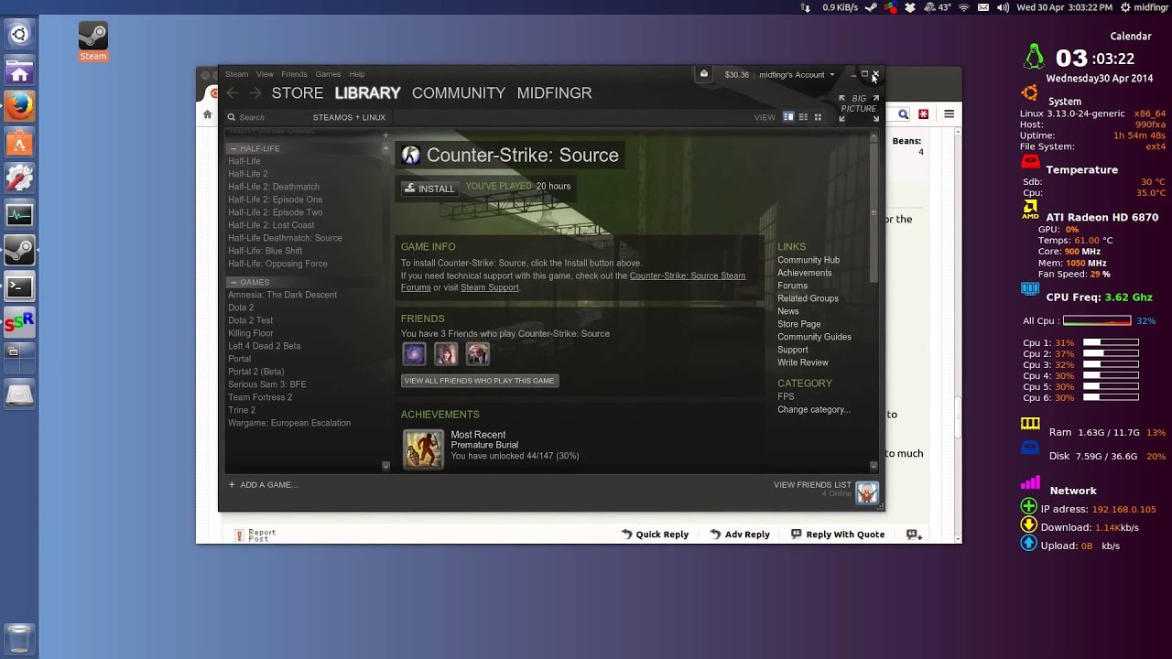The height and width of the screenshot is (659, 1172).
Task: Open View Friends List avatar
Action: [867, 493]
